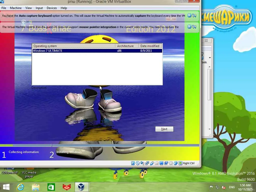Viewport: 256px width, 192px height.
Task: Click the Architecture column header
Action: (x=127, y=46)
